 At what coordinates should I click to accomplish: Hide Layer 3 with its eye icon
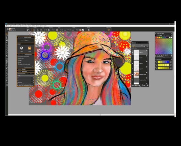point(133,52)
